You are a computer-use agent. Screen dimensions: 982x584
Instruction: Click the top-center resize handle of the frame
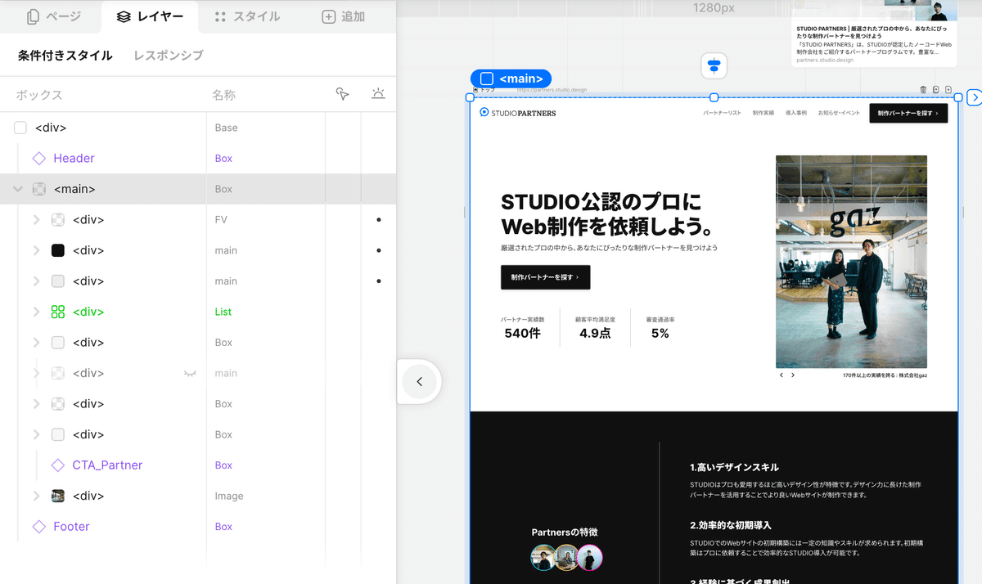point(714,97)
